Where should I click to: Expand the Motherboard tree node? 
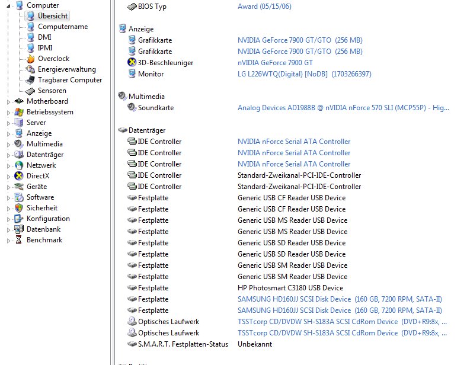point(8,102)
